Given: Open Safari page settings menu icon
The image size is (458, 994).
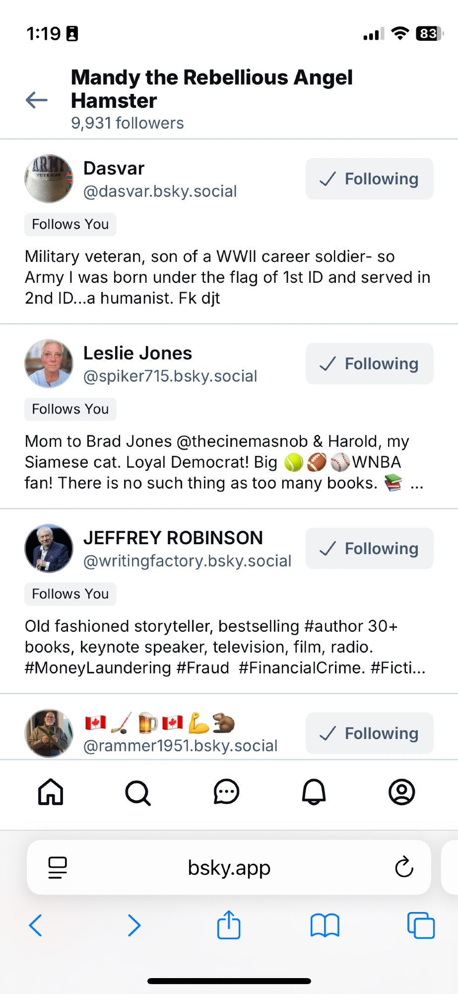Looking at the screenshot, I should (58, 868).
